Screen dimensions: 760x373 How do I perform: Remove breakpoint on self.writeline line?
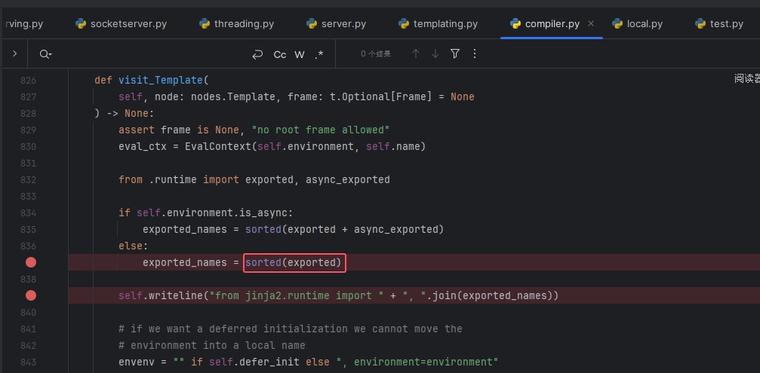pos(31,295)
